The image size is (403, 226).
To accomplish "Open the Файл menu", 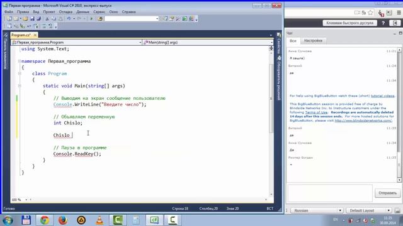I will 8,12.
